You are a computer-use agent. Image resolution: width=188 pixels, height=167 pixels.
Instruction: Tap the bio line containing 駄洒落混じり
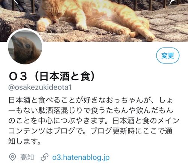pos(91,110)
